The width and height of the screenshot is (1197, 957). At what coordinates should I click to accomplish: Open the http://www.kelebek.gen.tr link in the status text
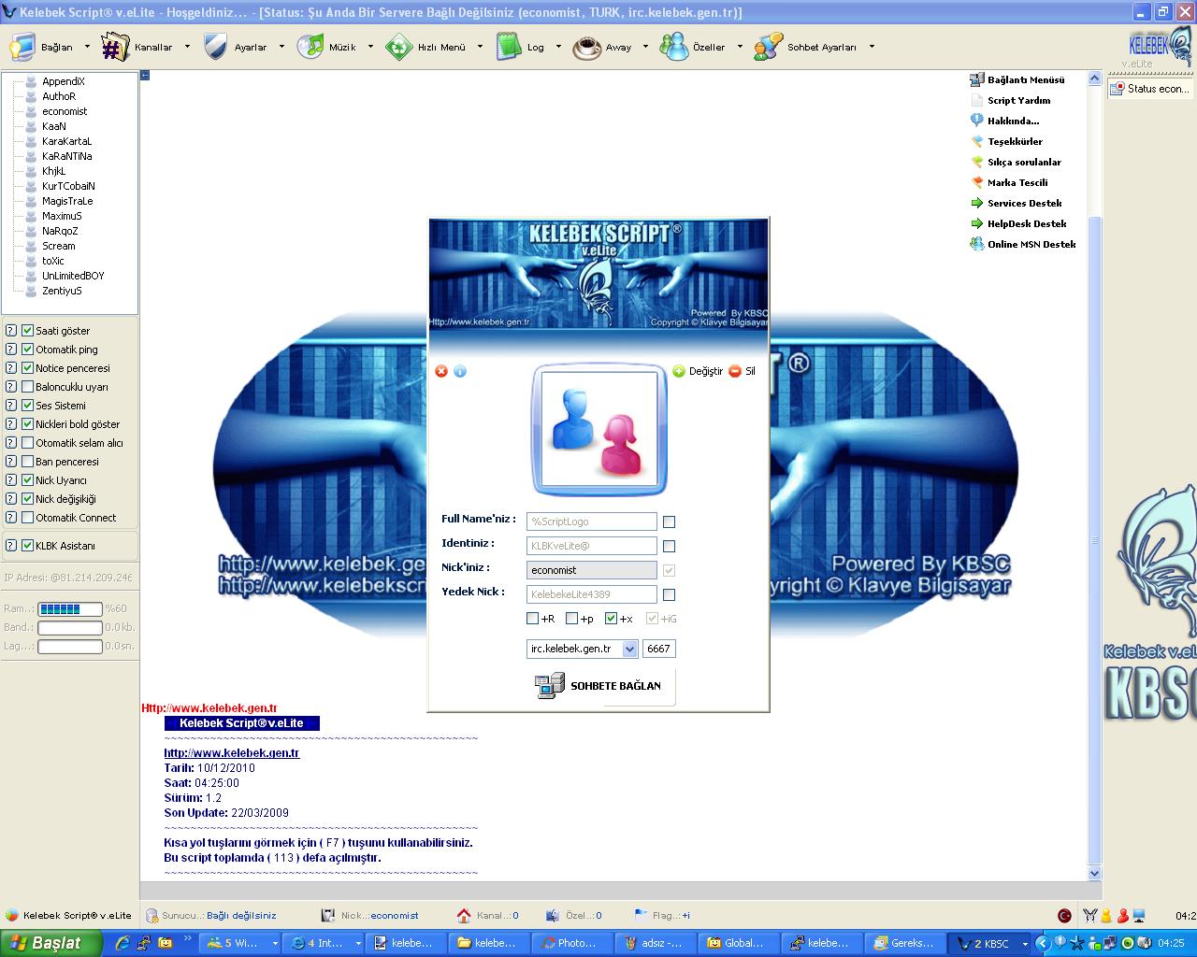coord(232,752)
